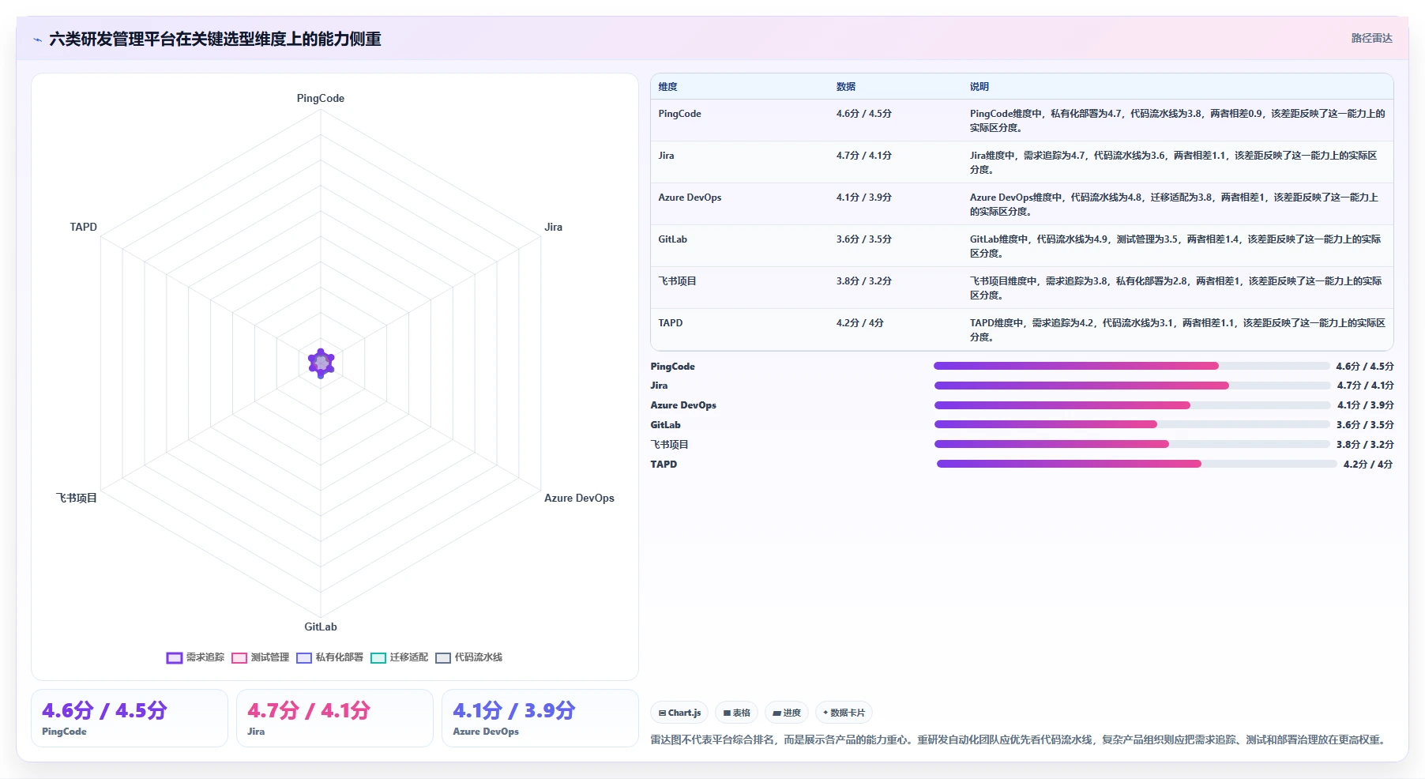
Task: Click the 维度 column header
Action: click(x=667, y=87)
